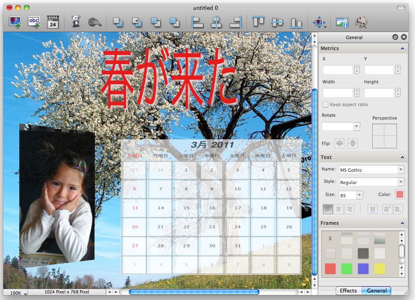Bring the selected object to front
415x300 pixels.
(118, 22)
